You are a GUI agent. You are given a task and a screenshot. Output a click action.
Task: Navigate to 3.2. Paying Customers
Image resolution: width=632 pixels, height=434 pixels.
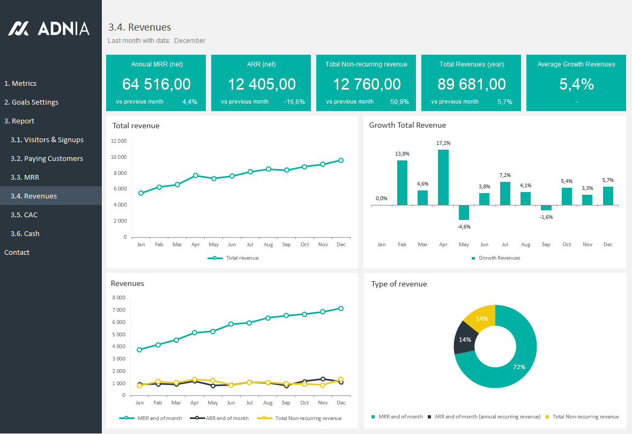click(x=47, y=159)
